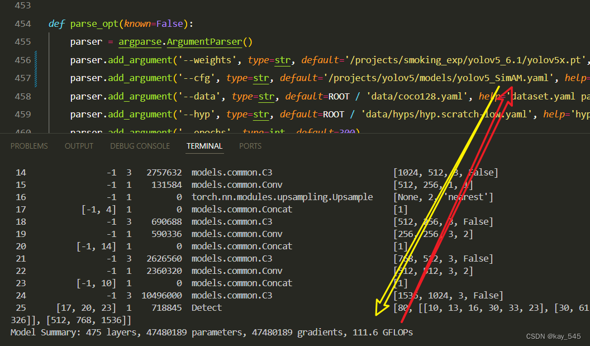Click the [17, 20, 23] source list
Image resolution: width=590 pixels, height=346 pixels.
(x=86, y=307)
